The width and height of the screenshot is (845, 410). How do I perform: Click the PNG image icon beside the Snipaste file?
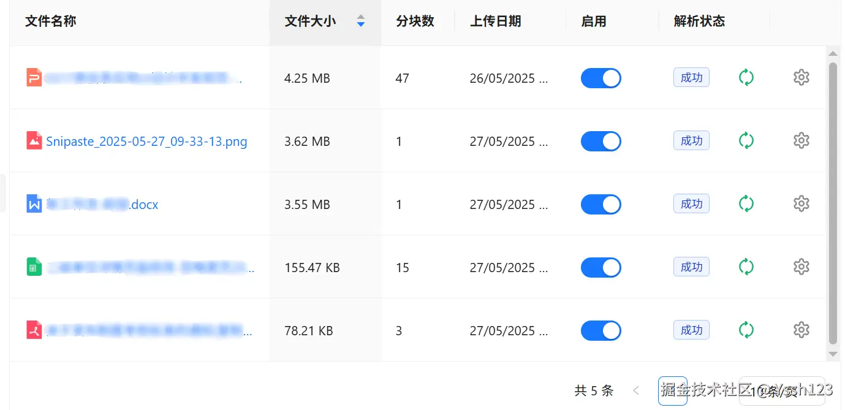click(36, 140)
